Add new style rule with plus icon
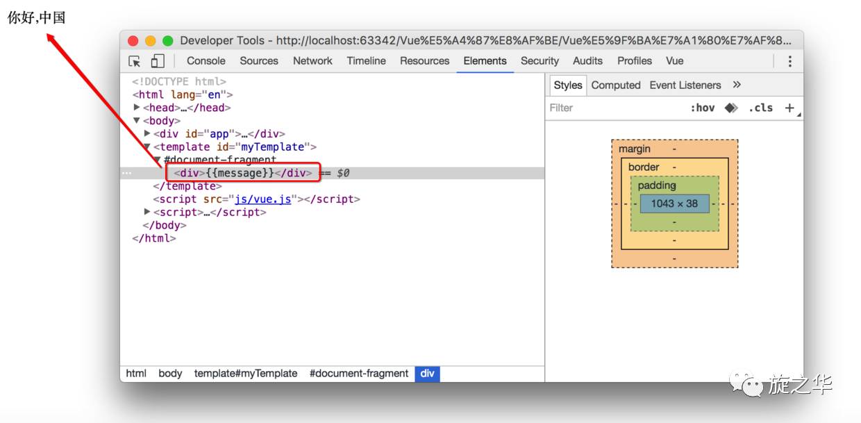 click(x=789, y=108)
